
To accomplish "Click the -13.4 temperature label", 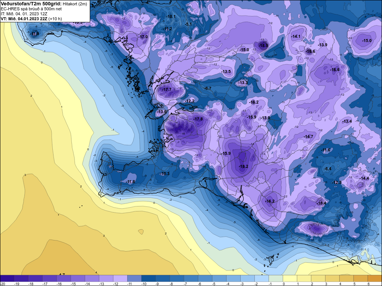I will (x=347, y=121).
